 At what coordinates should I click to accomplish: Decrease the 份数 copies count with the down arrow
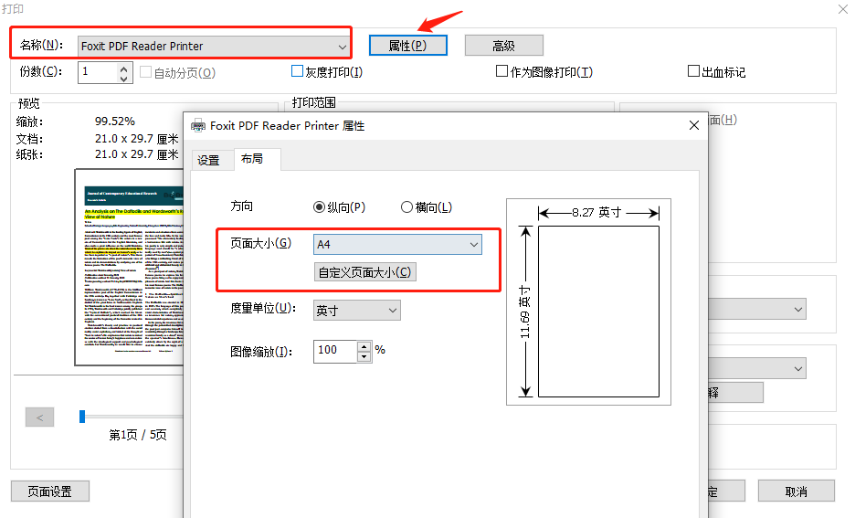pos(124,78)
